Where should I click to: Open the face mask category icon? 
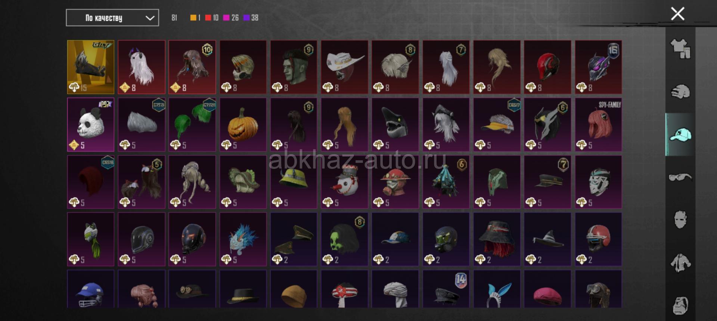[680, 220]
